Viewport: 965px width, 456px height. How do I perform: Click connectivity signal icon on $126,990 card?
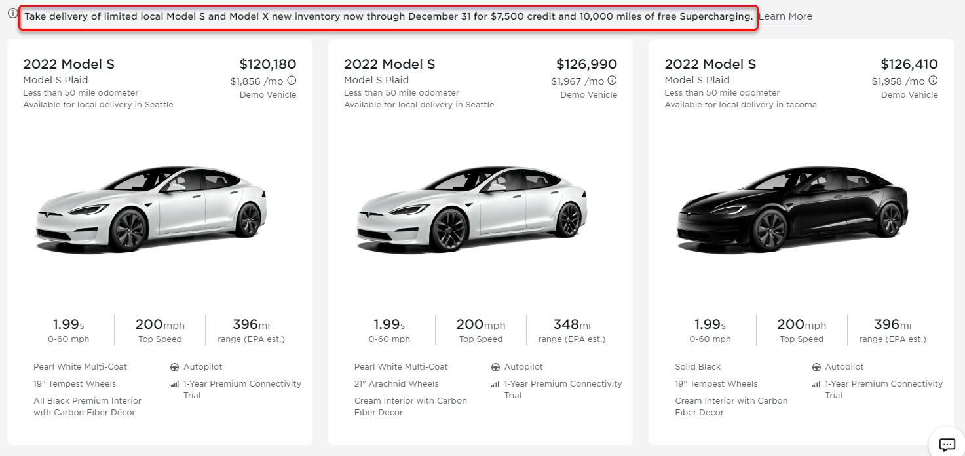click(495, 384)
